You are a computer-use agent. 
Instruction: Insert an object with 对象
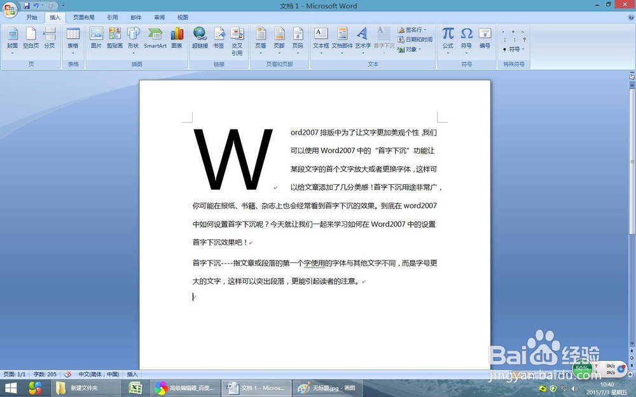coord(408,49)
